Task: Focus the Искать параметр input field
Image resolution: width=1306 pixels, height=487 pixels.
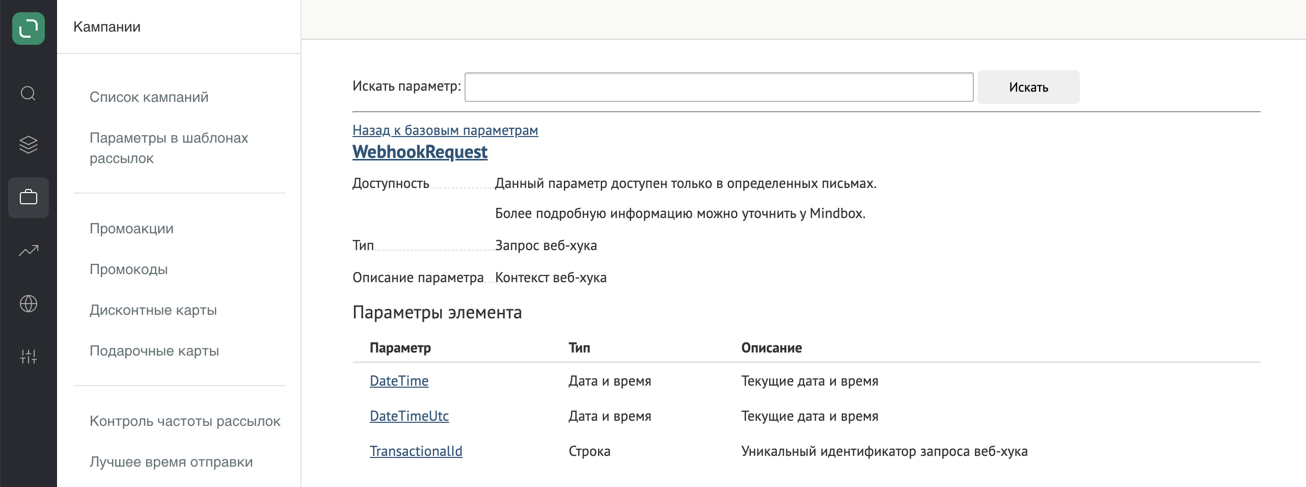Action: [719, 87]
